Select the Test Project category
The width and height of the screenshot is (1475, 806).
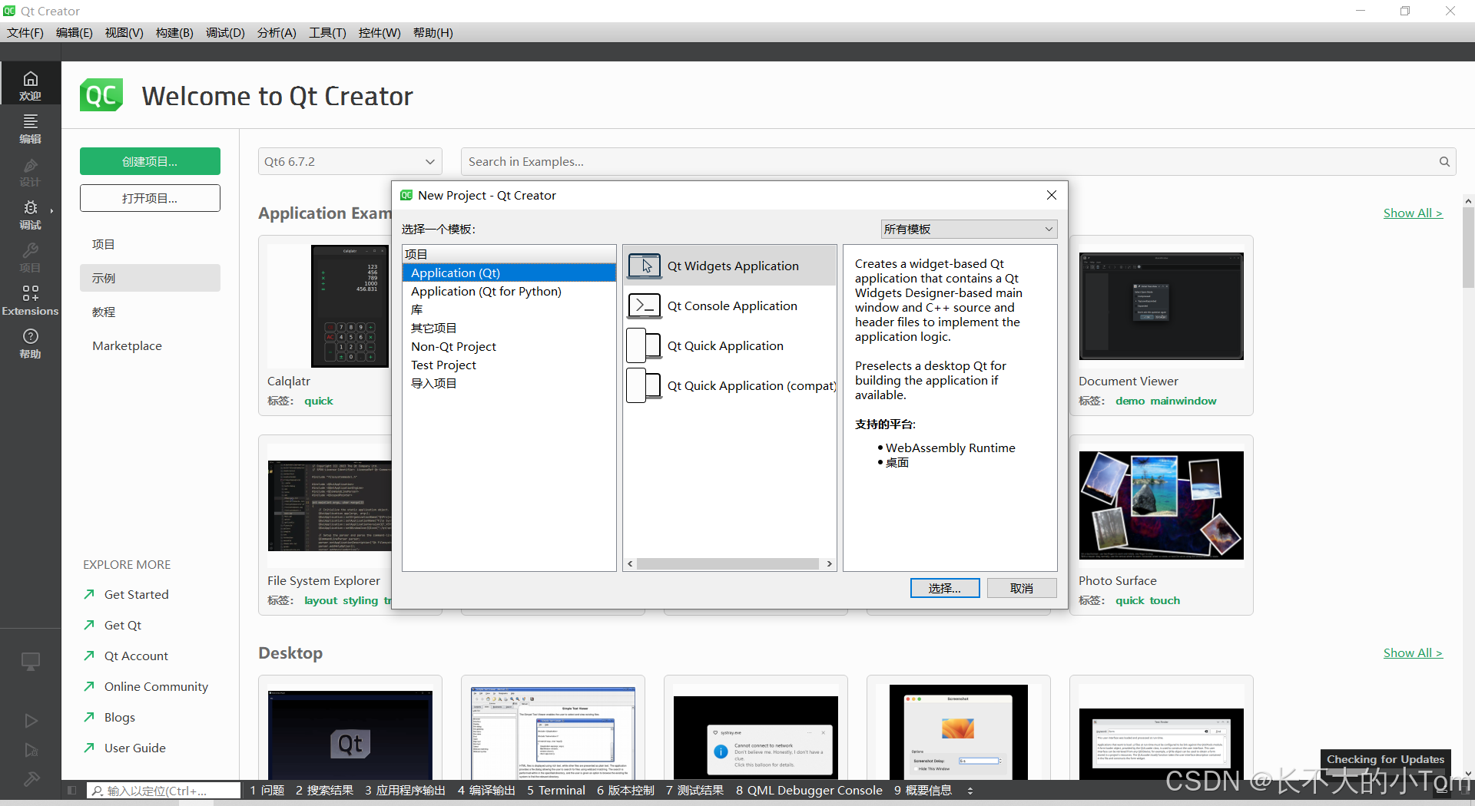click(509, 365)
